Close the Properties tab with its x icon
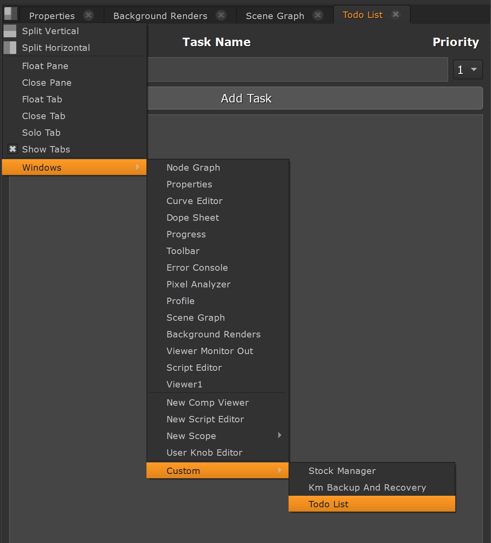This screenshot has width=491, height=543. point(89,15)
